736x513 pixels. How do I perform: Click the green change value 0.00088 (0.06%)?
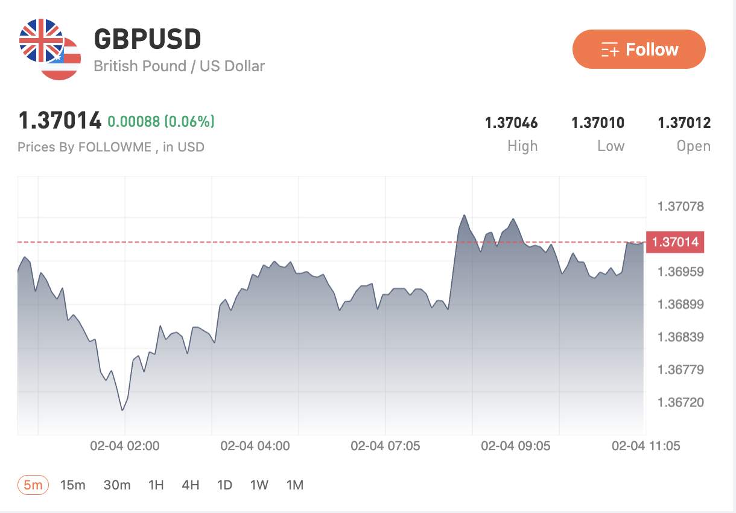[161, 121]
